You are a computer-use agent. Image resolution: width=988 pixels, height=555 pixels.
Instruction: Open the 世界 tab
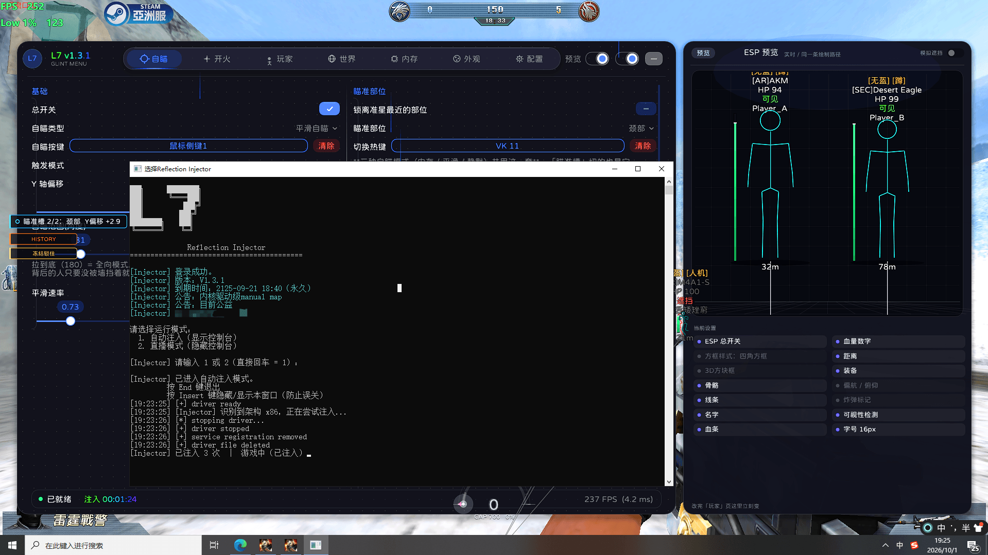(x=342, y=59)
